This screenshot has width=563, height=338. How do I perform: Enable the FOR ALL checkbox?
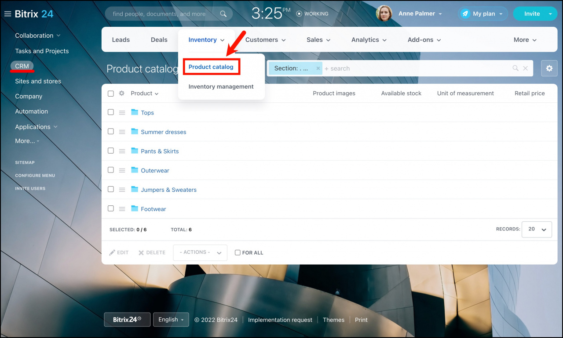(x=238, y=253)
